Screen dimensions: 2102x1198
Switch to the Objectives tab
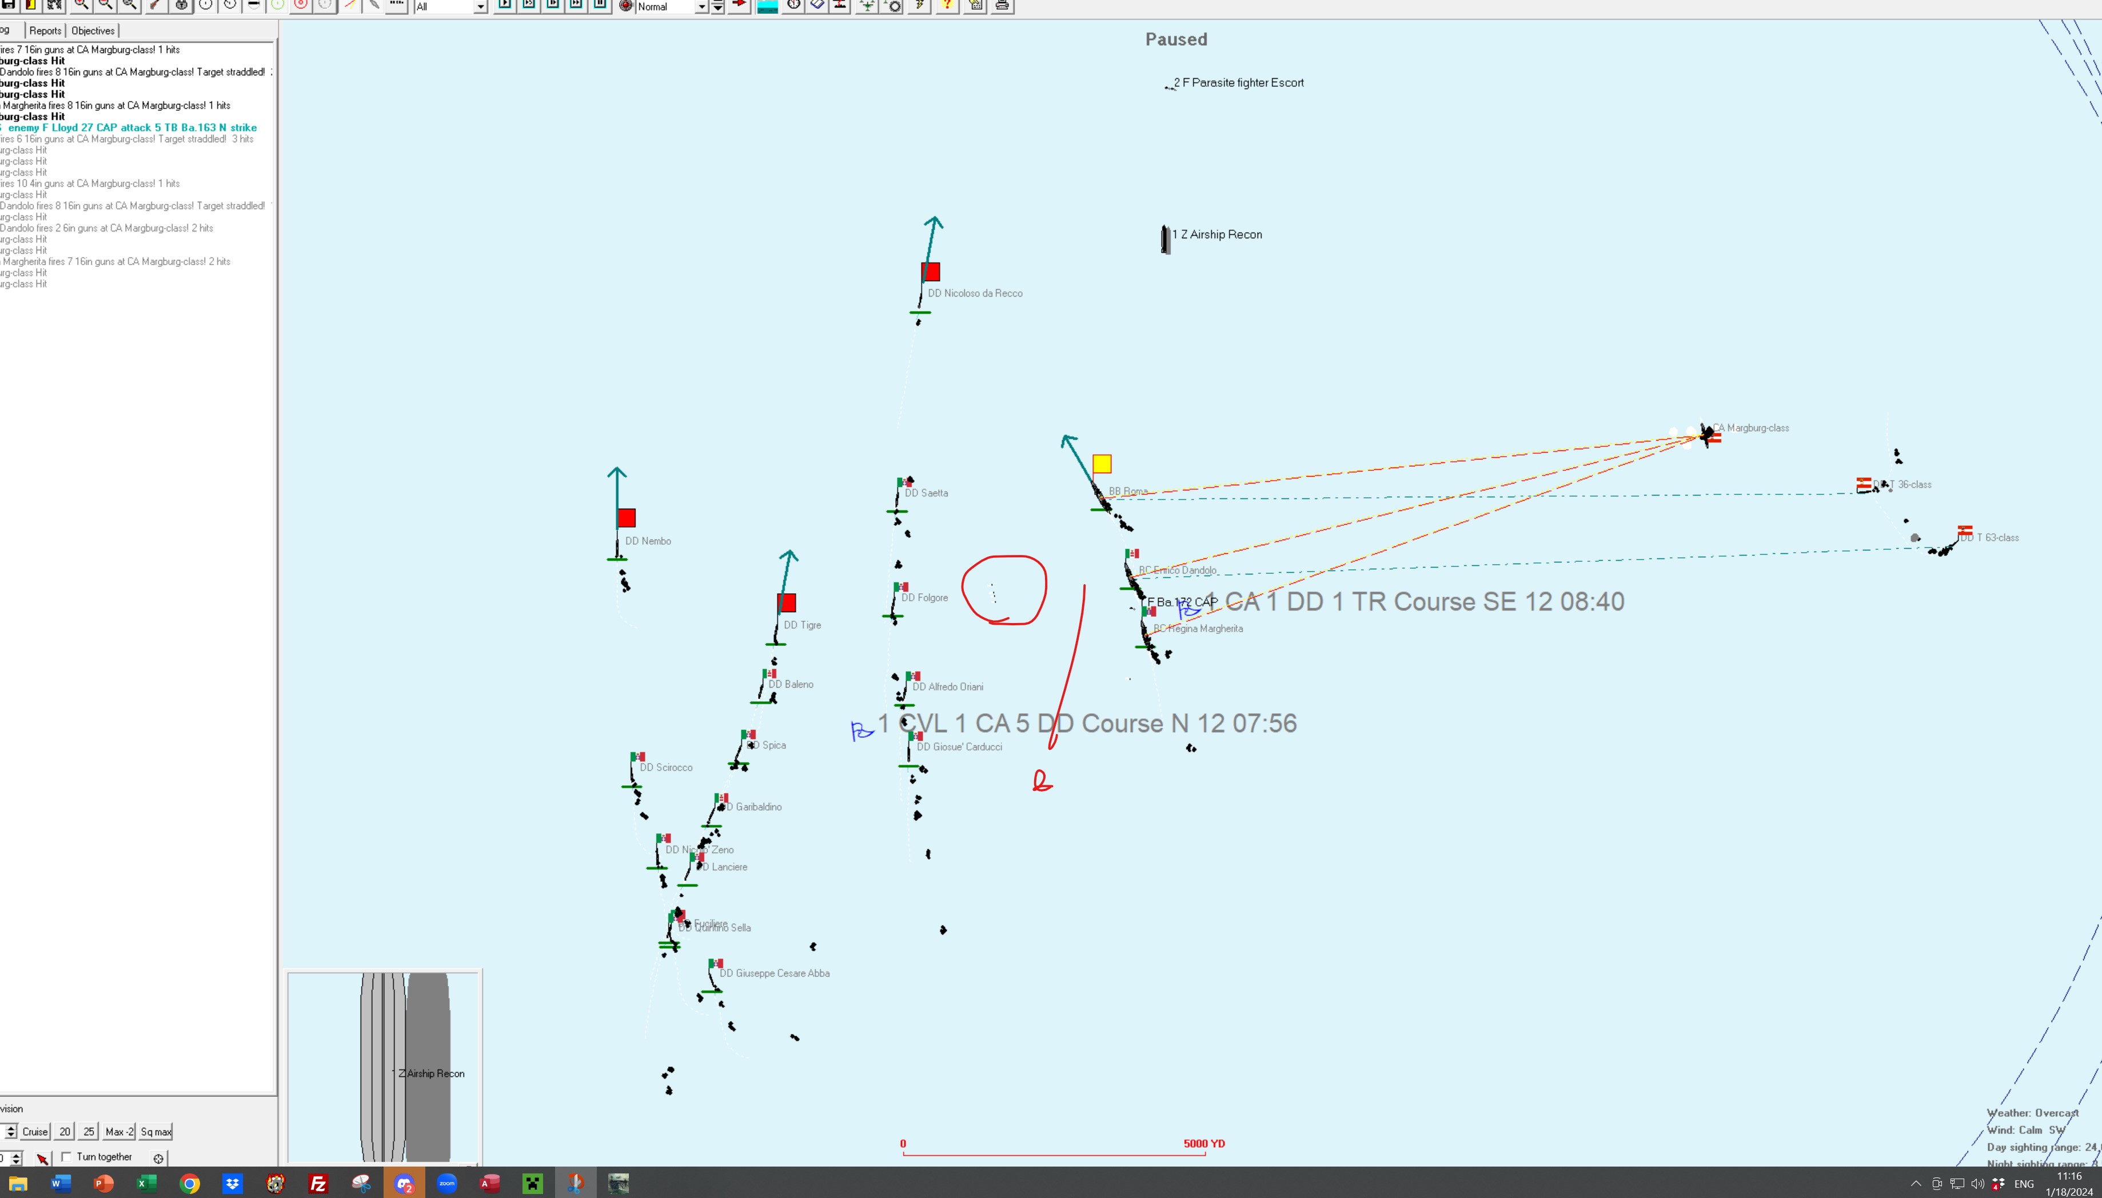click(93, 30)
